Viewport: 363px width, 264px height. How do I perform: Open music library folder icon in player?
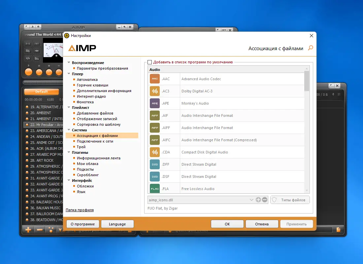28,51
